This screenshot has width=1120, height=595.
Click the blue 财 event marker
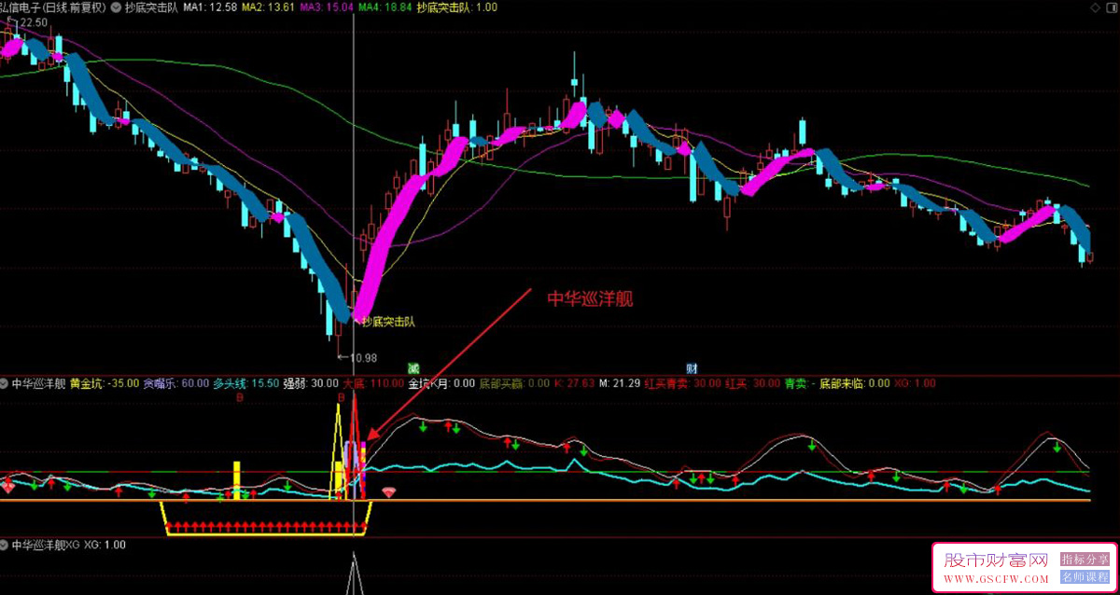692,368
